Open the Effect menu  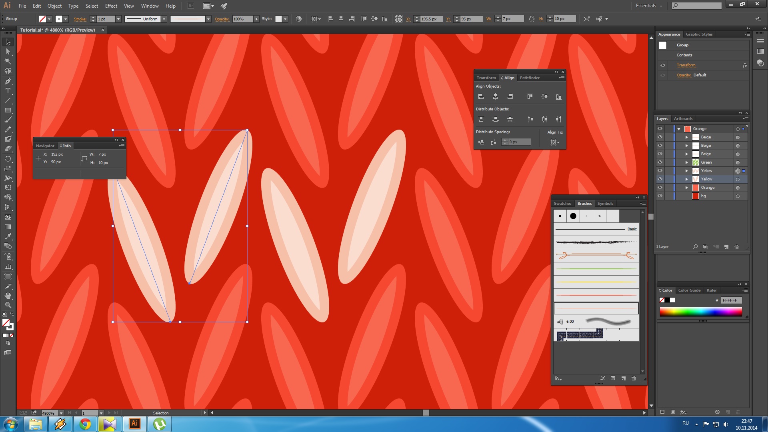111,6
